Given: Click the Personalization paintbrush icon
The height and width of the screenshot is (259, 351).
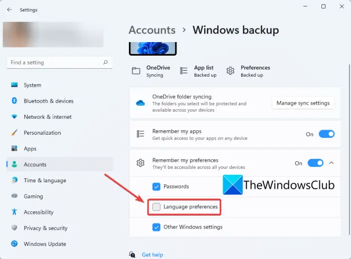Looking at the screenshot, I should [15, 133].
